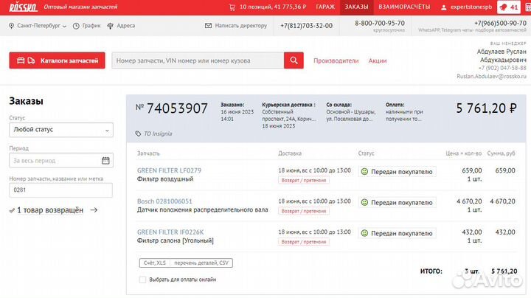Open the Акции link
This screenshot has width=531, height=298.
tap(378, 61)
